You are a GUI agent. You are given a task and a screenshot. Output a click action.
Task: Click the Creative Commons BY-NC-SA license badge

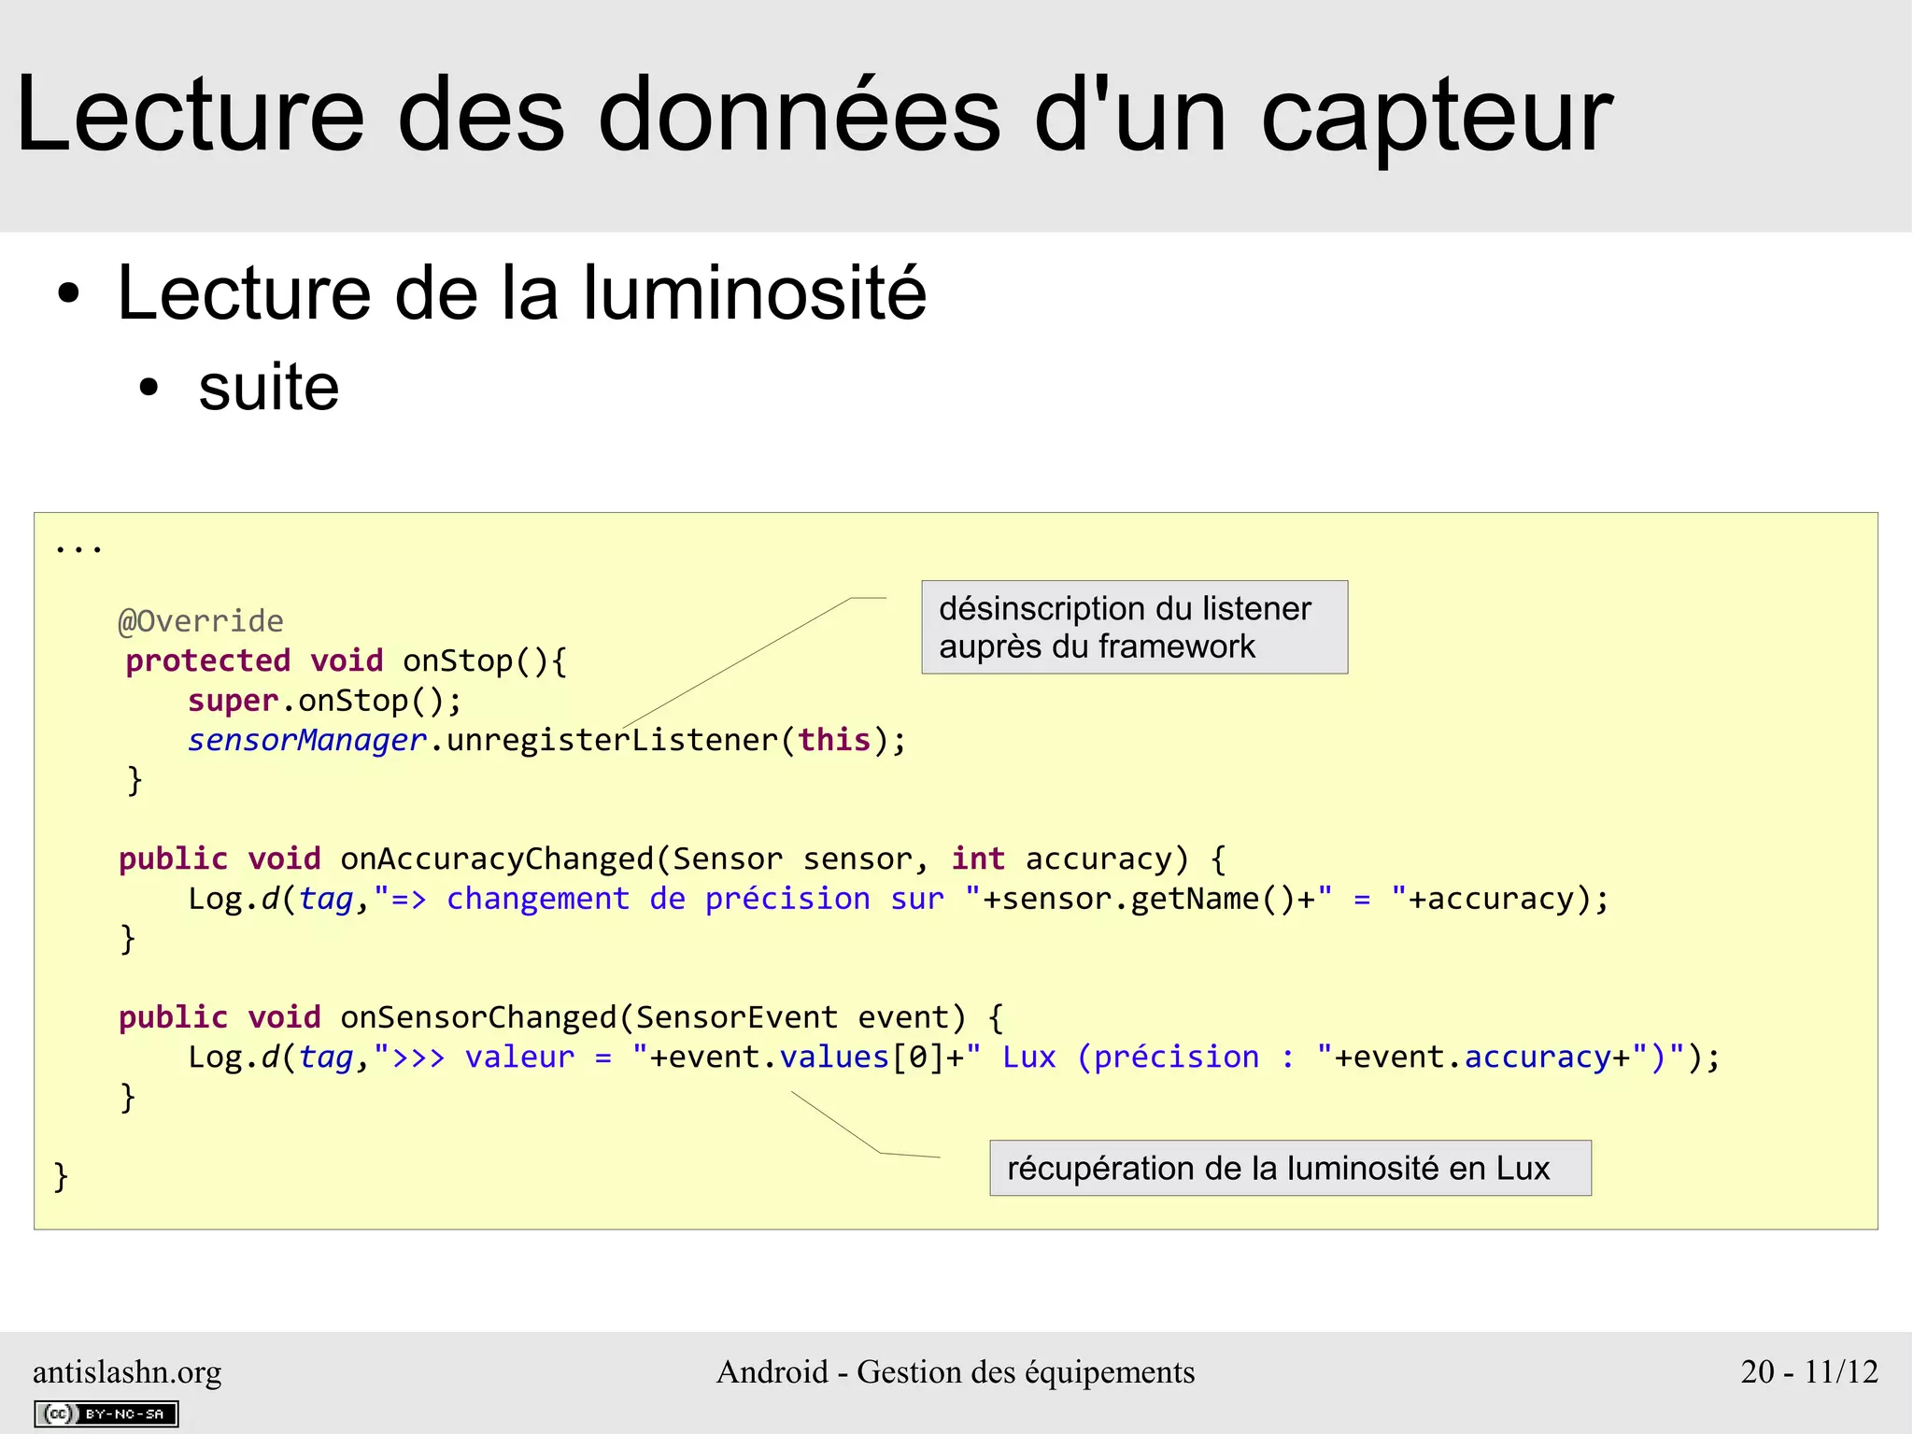[106, 1413]
